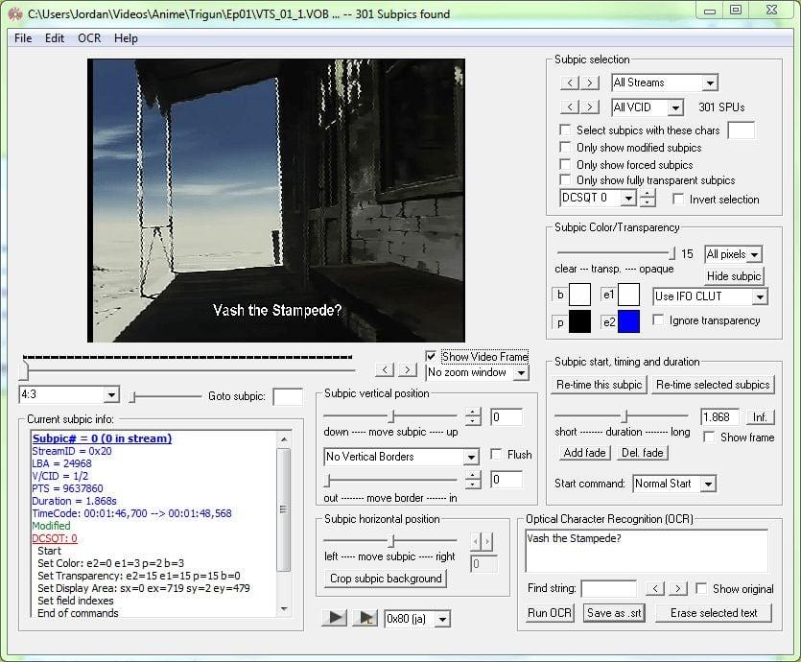Pick the p black color swatch
This screenshot has width=801, height=662.
(579, 321)
